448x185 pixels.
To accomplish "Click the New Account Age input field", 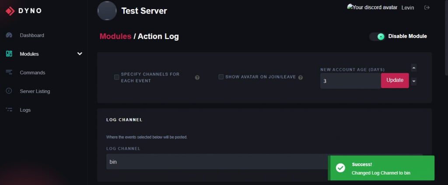I will [350, 81].
